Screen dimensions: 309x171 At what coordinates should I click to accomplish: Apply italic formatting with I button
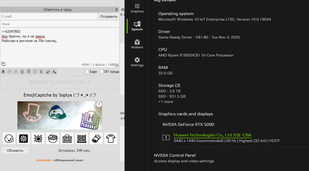(x=10, y=72)
